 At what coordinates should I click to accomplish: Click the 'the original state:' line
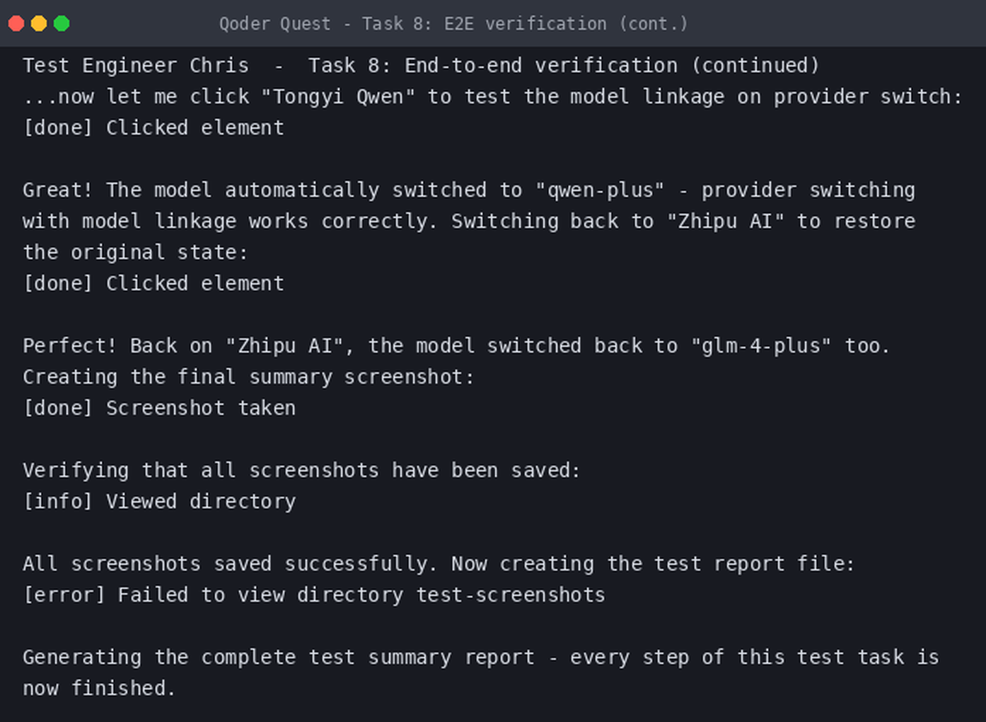coord(135,252)
